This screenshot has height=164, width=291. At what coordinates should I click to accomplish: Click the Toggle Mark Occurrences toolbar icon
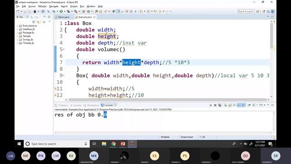coord(118,11)
